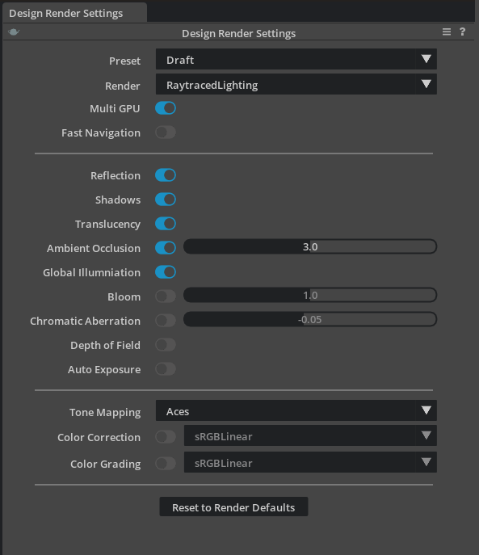Turn off the Shadows toggle
The image size is (479, 555).
coord(166,200)
